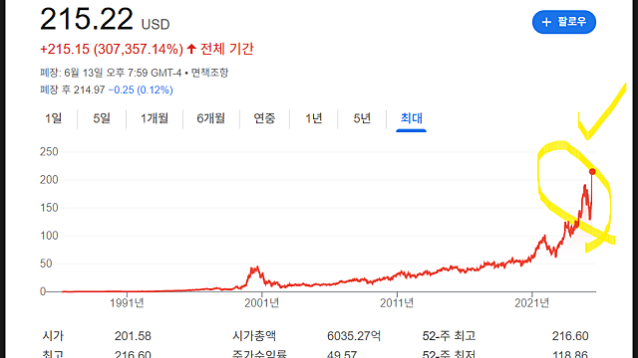Image resolution: width=638 pixels, height=358 pixels.
Task: Click the red up arrow beside 전체 기간
Action: coord(191,49)
